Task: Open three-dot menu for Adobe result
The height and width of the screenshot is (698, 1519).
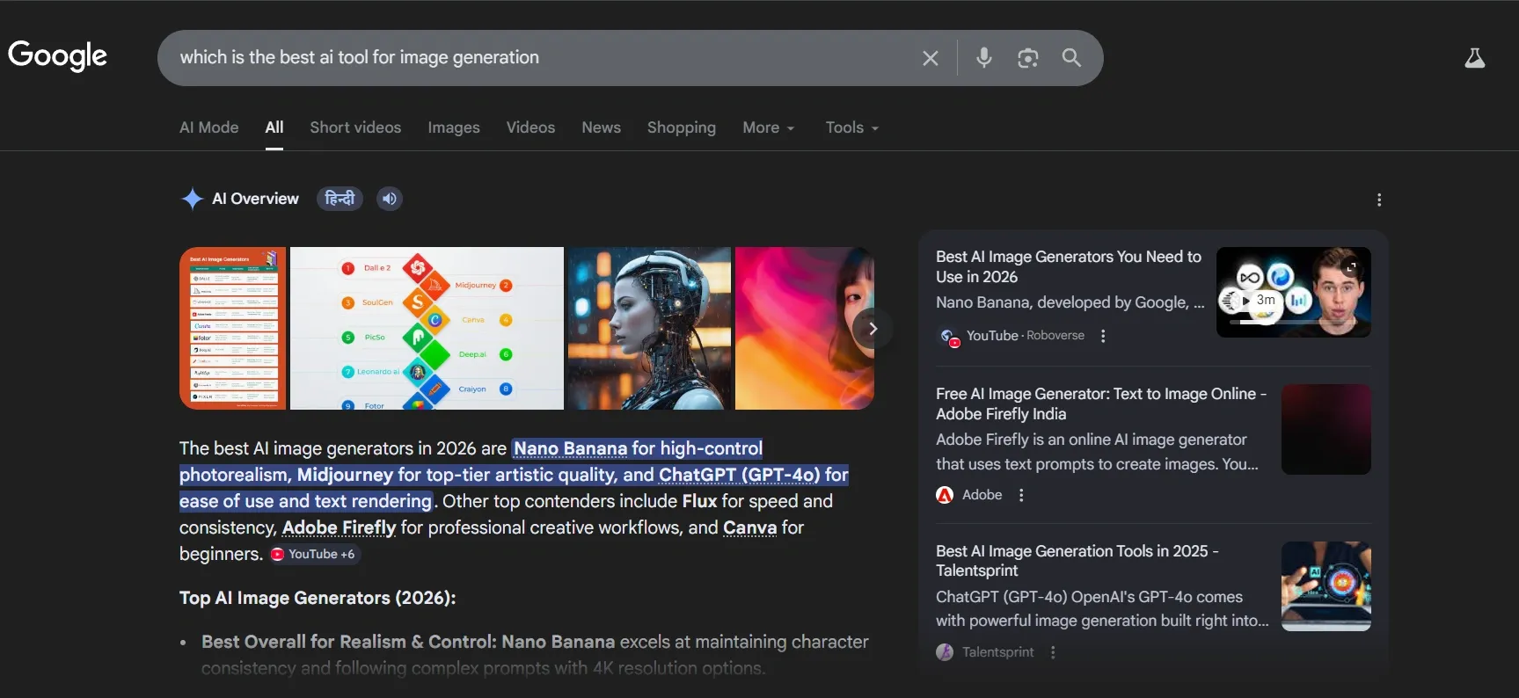Action: point(1021,495)
